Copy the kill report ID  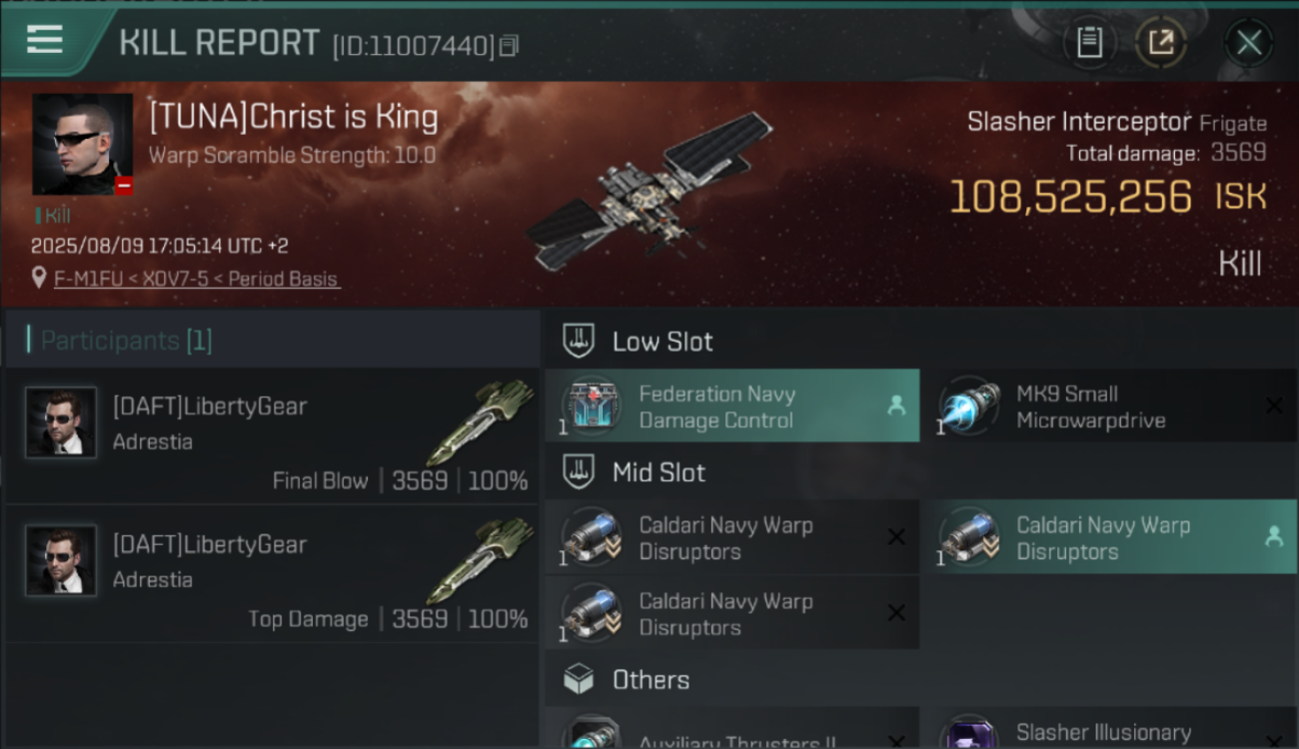point(510,46)
